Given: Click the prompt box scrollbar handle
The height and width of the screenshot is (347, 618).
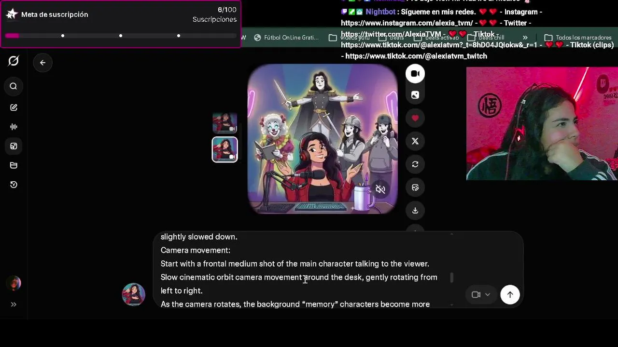Looking at the screenshot, I should click(x=452, y=278).
